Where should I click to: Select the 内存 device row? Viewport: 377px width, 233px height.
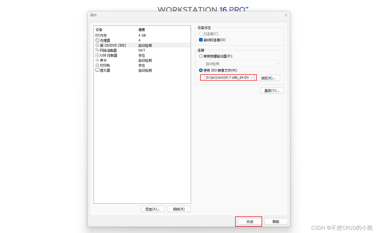coord(142,35)
